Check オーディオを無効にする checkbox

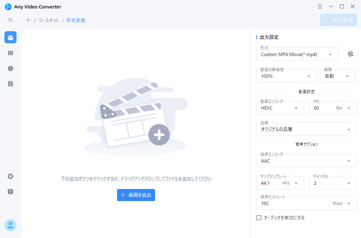click(259, 218)
